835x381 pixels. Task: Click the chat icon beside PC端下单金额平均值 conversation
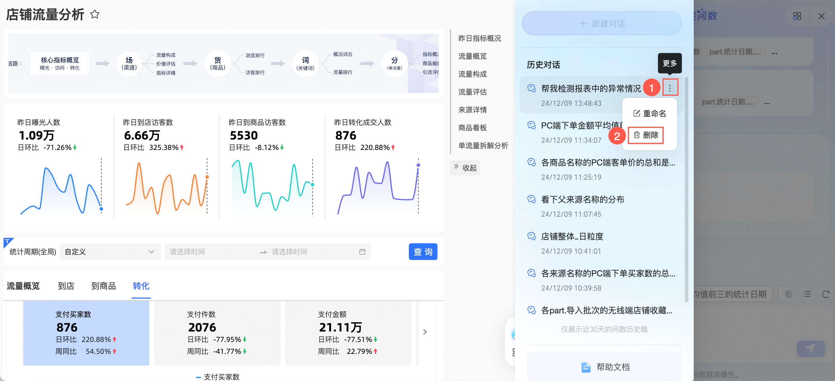(x=532, y=125)
